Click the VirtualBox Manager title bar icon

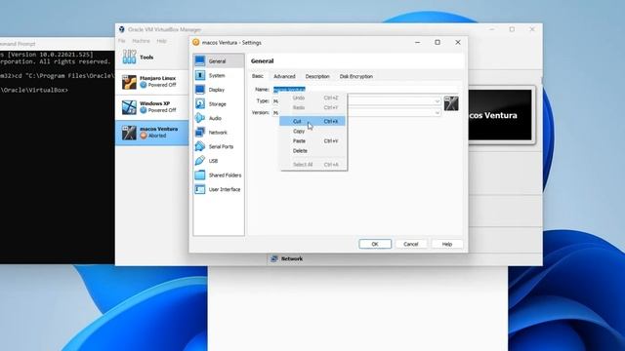(121, 29)
